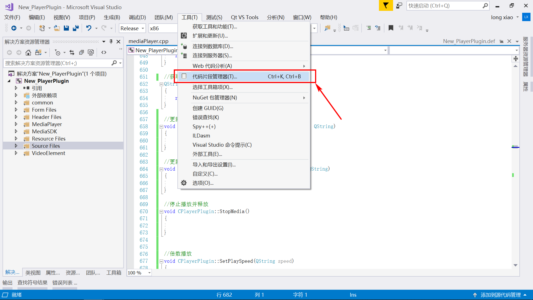
Task: Click 添加到源代码管理 in the status bar
Action: (x=500, y=295)
